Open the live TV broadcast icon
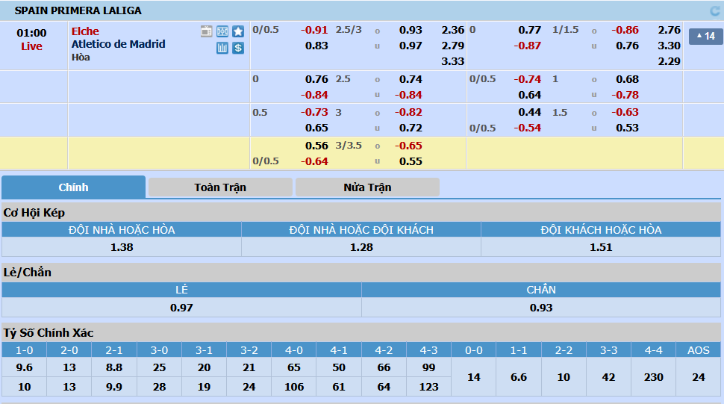 (x=207, y=31)
